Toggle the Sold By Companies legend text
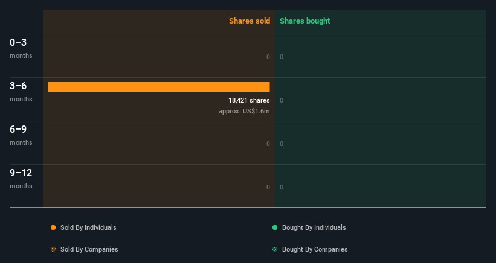496x263 pixels. [89, 249]
